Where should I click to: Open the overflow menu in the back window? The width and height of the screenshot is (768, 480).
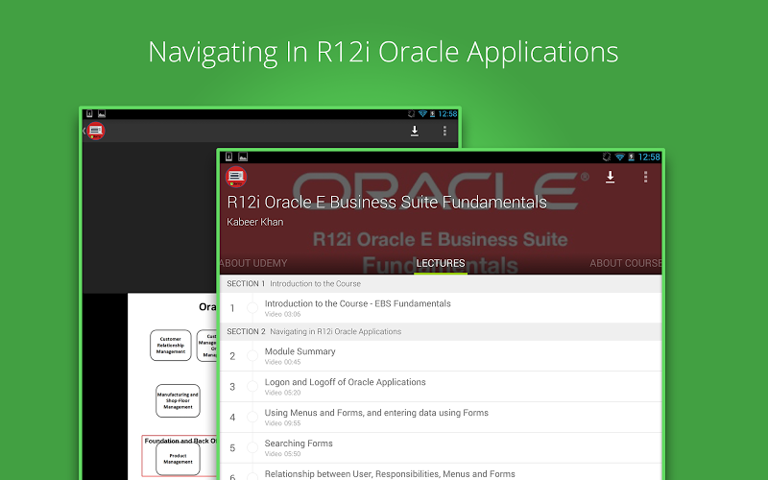(444, 131)
